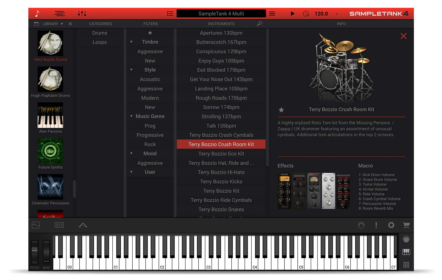Click the exclamation notification icon
Screen dimensions: 442x280
tap(376, 225)
